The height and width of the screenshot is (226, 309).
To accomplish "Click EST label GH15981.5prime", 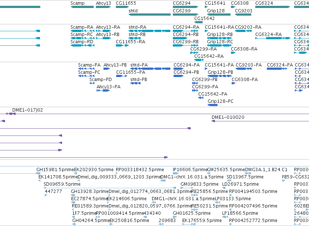I will point(55,170).
